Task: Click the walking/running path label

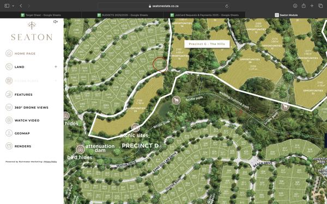Action: (x=234, y=100)
